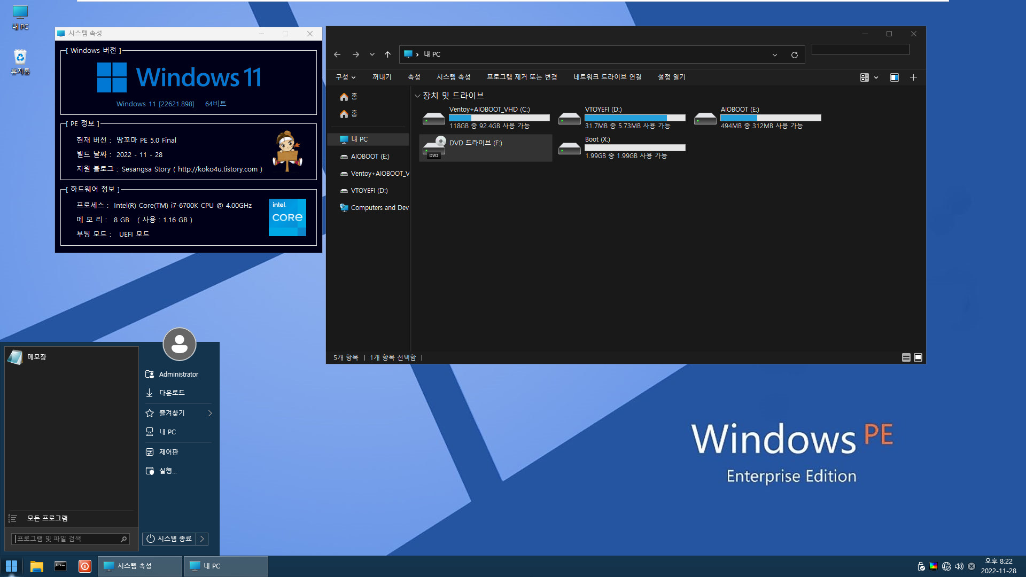
Task: Open 시스템 속성 from explorer toolbar
Action: (x=454, y=77)
